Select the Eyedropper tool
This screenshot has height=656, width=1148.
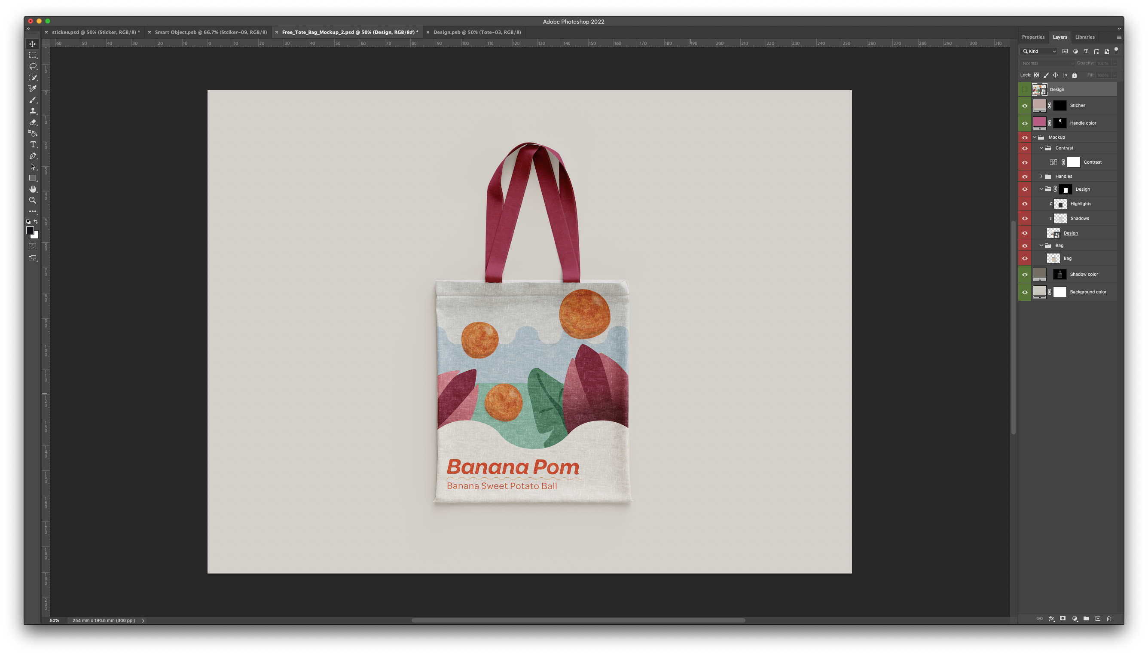33,89
